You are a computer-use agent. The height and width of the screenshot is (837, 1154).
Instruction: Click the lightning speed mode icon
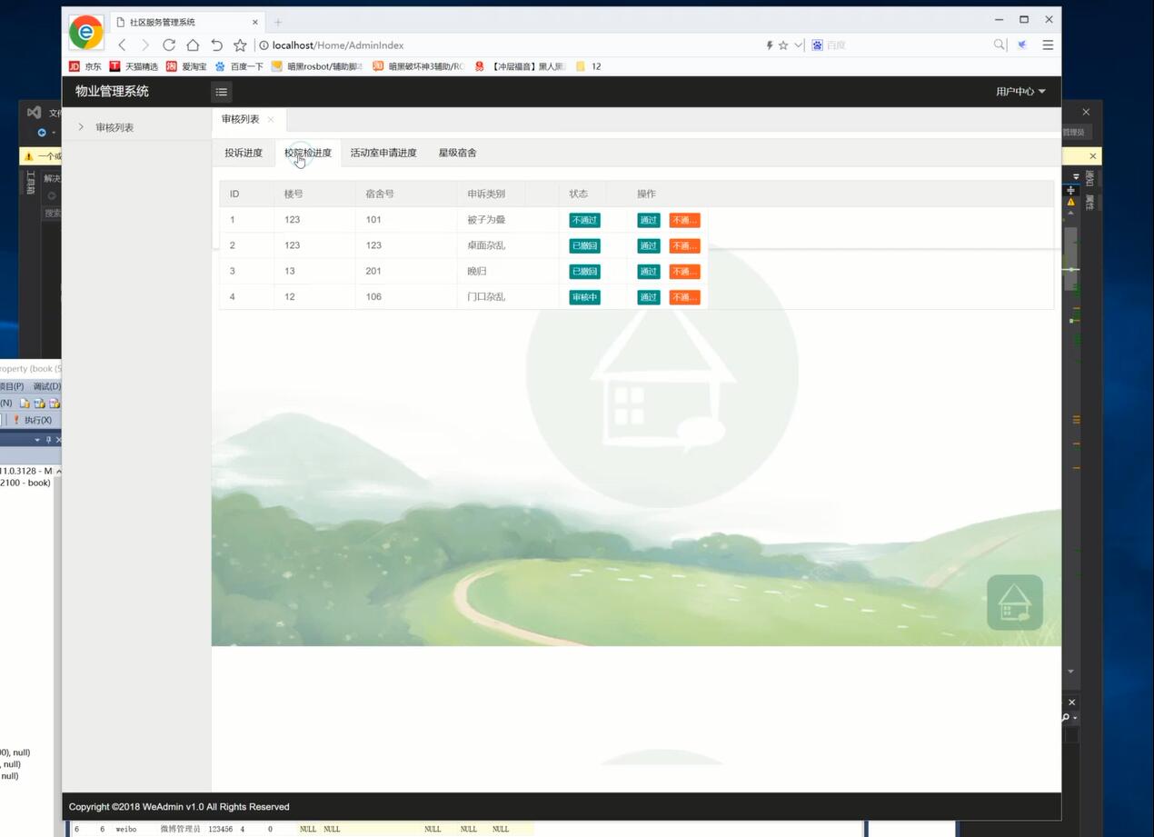coord(770,45)
